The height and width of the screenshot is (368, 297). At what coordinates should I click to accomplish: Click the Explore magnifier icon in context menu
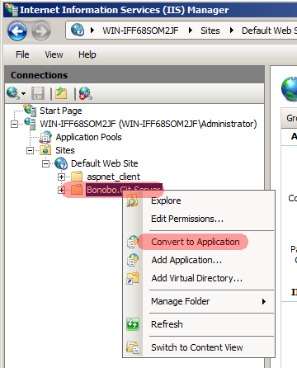[133, 201]
